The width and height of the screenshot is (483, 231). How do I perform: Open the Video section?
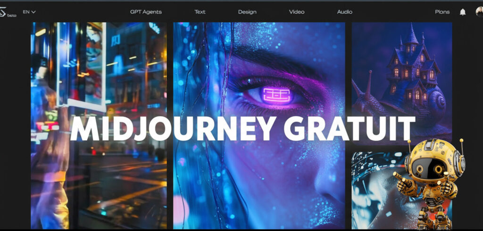[x=296, y=12]
